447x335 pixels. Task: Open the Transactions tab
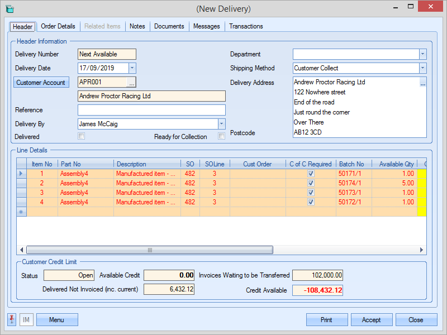coord(246,26)
